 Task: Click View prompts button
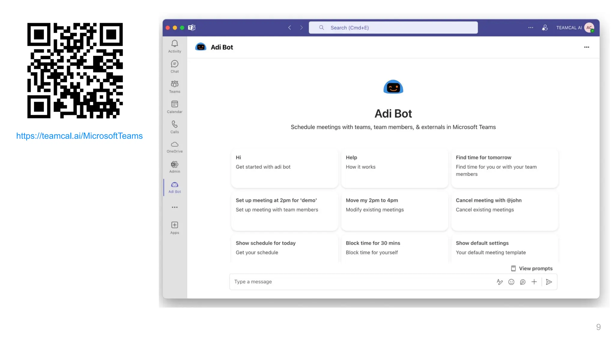pos(532,268)
